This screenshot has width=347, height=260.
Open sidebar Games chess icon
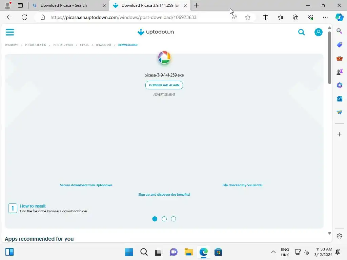tap(339, 72)
